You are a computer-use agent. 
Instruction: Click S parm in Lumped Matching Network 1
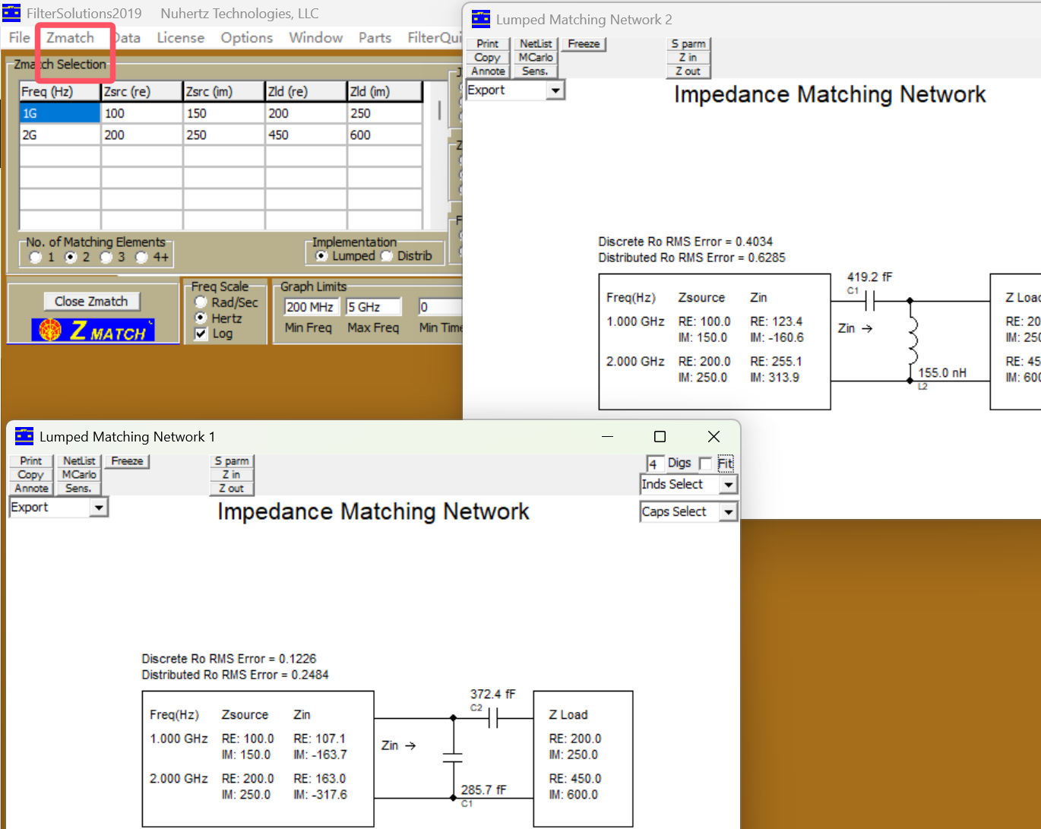click(x=231, y=461)
